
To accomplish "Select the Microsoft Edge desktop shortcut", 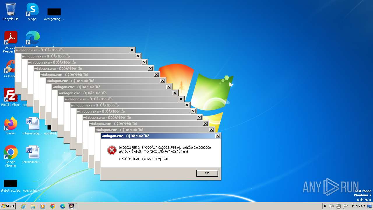I will 32,38.
